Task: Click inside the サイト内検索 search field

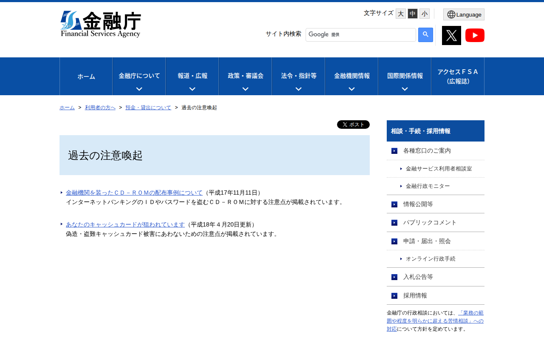Action: click(x=360, y=34)
